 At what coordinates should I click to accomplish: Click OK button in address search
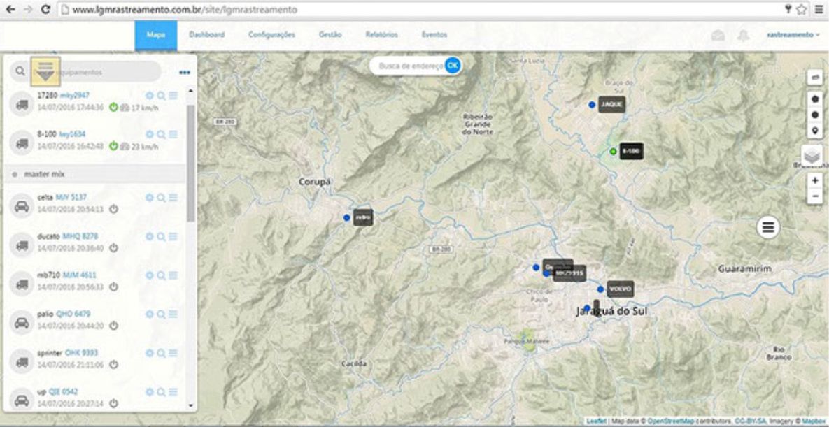453,66
